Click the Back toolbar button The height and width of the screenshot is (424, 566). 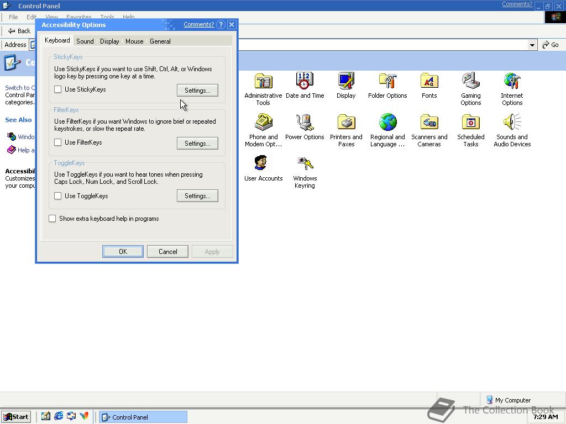click(x=19, y=31)
